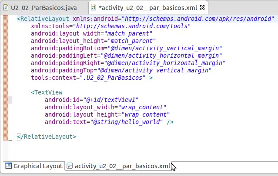The image size is (278, 176).
Task: Click the android:paddingLeft attribute line
Action: click(126, 55)
